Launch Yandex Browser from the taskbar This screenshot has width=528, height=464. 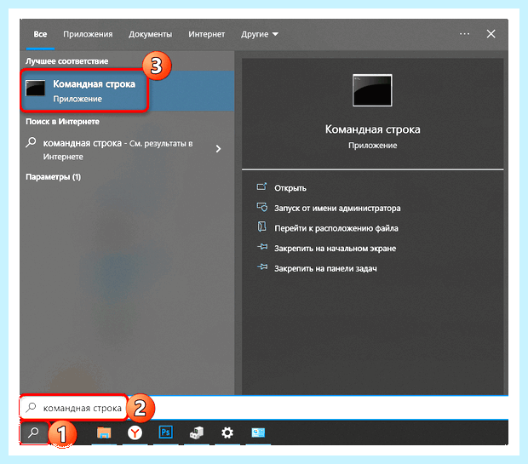(x=135, y=432)
